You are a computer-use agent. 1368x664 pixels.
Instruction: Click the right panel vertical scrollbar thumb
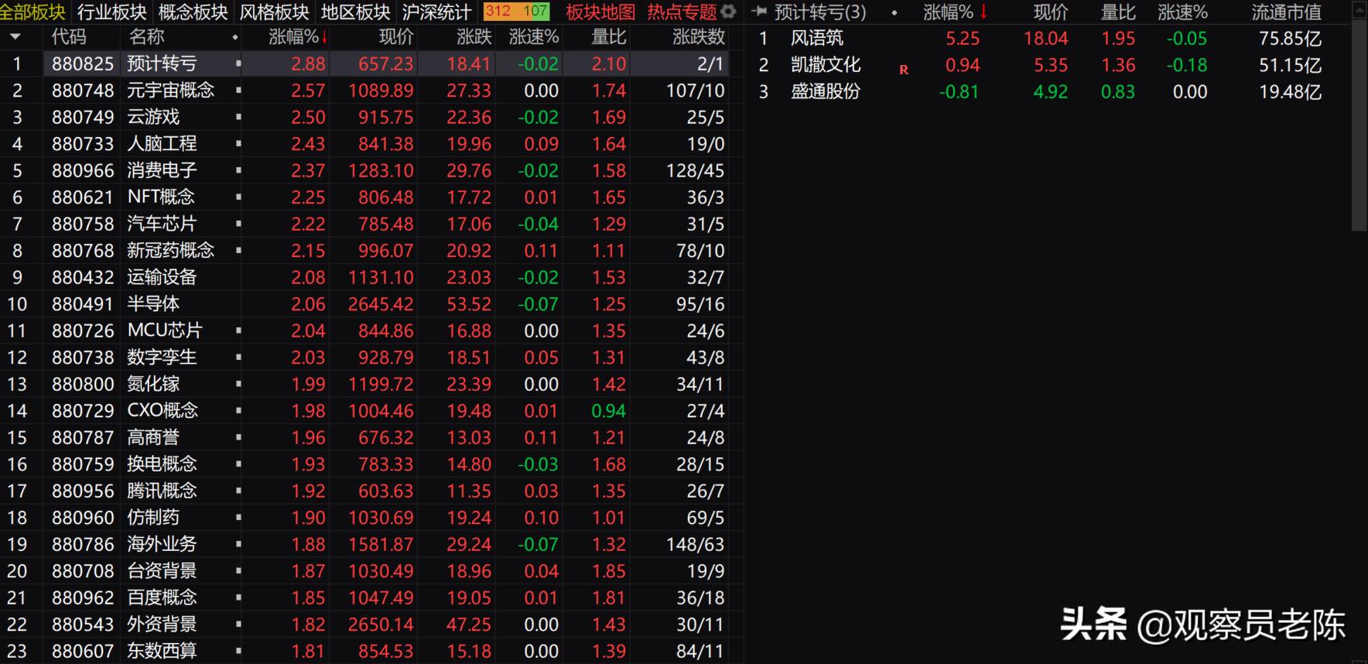(x=1359, y=124)
